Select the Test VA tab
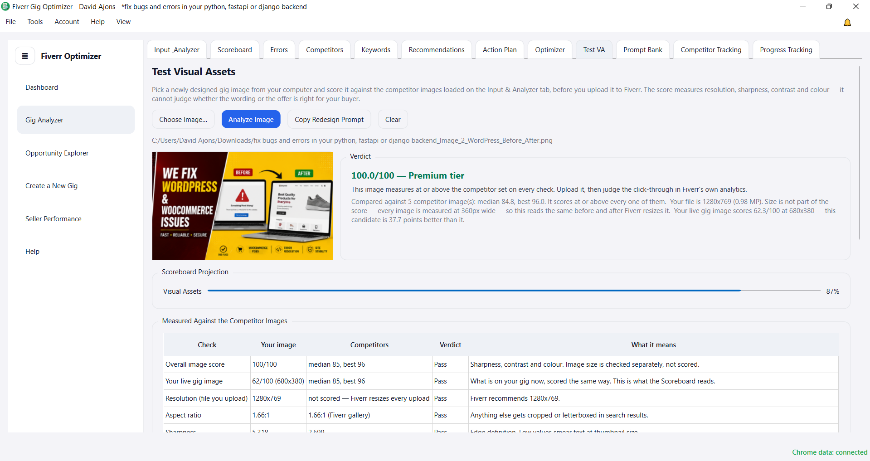Image resolution: width=870 pixels, height=461 pixels. coord(594,50)
